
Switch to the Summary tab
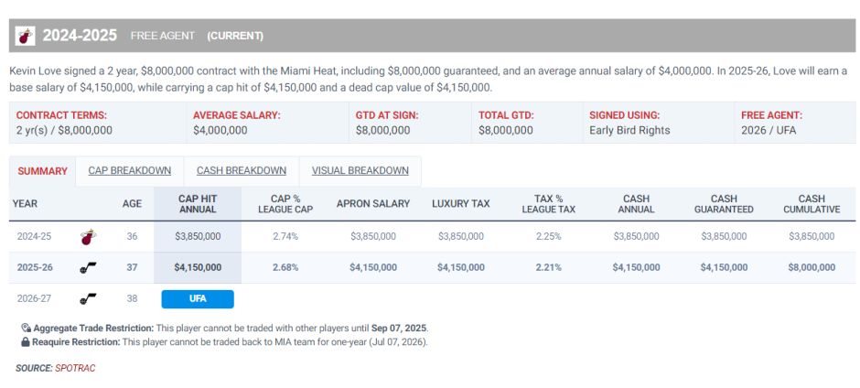[42, 171]
